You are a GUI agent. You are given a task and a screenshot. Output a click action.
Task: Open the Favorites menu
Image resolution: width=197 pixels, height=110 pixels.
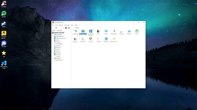point(67,25)
